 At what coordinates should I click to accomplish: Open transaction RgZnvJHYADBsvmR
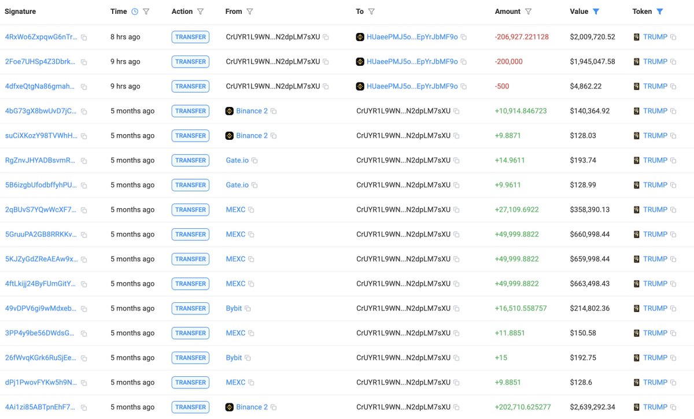[40, 161]
